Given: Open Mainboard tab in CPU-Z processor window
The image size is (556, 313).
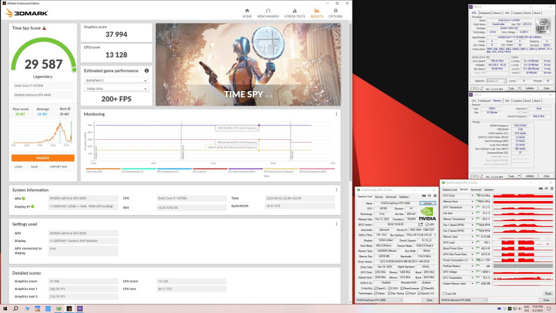Looking at the screenshot, I should [484, 13].
